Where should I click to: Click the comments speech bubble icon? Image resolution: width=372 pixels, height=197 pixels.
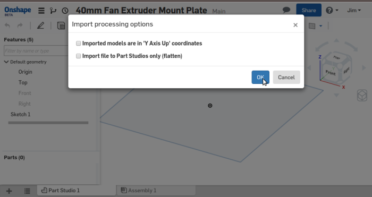[286, 10]
